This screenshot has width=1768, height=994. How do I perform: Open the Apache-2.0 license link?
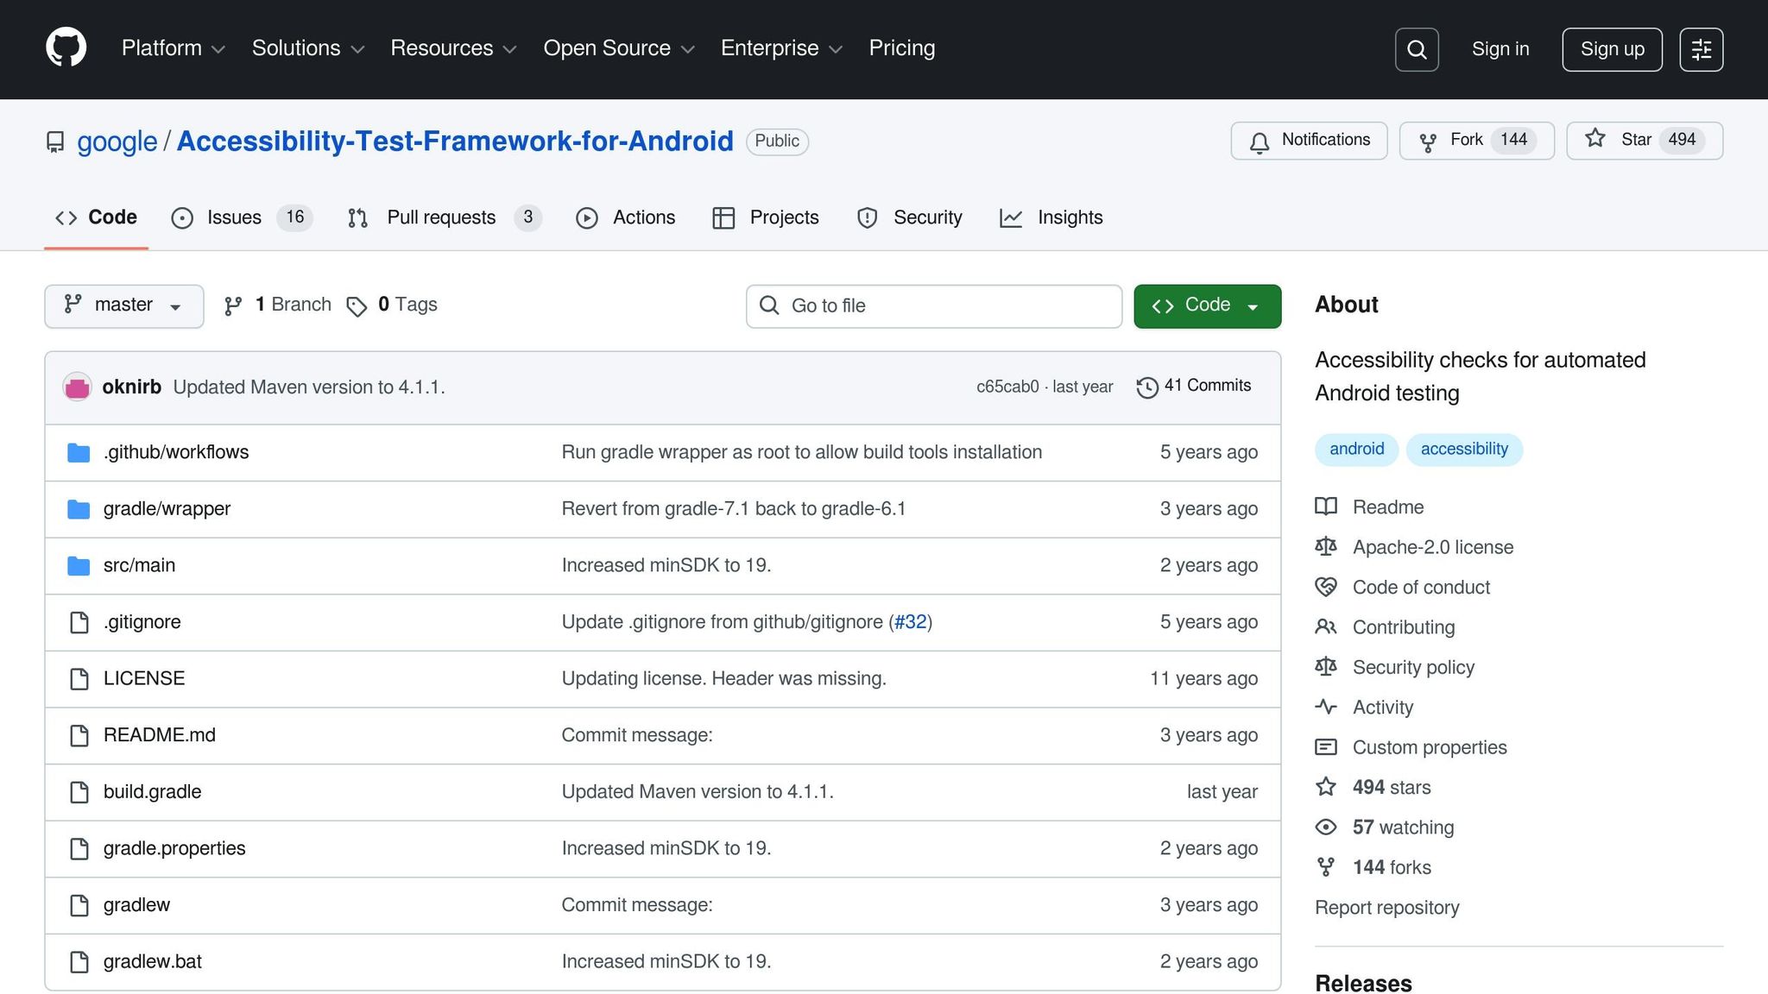tap(1432, 547)
